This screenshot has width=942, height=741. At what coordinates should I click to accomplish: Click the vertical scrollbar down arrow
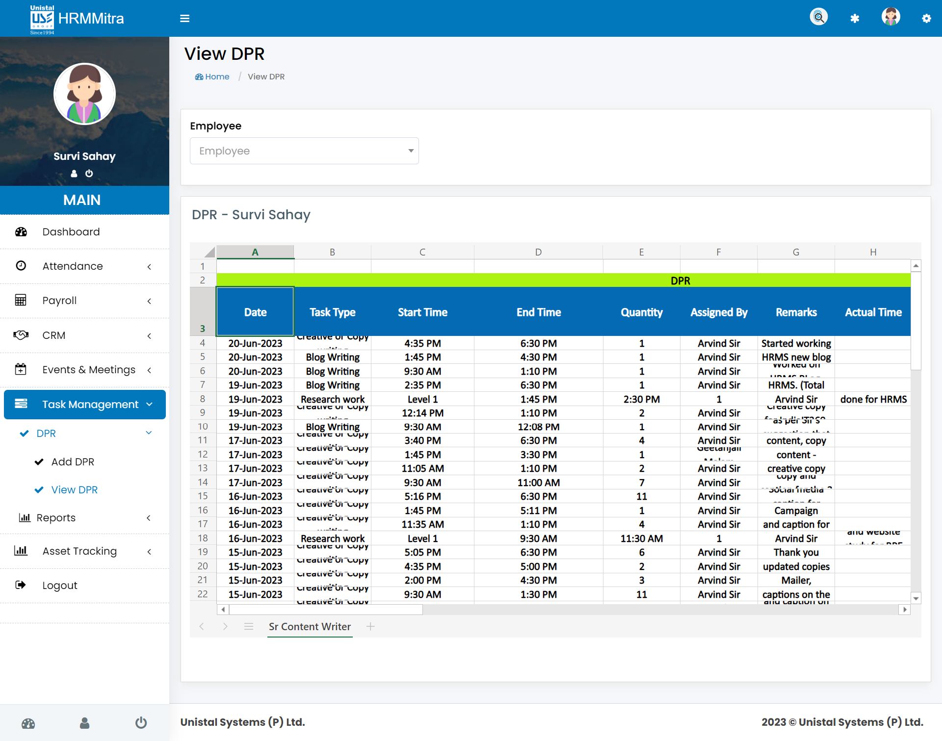pyautogui.click(x=916, y=599)
